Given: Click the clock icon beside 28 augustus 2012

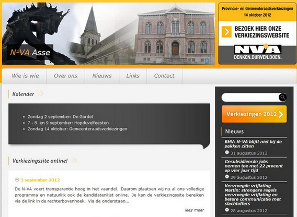Looking at the screenshot, I should coord(227,210).
